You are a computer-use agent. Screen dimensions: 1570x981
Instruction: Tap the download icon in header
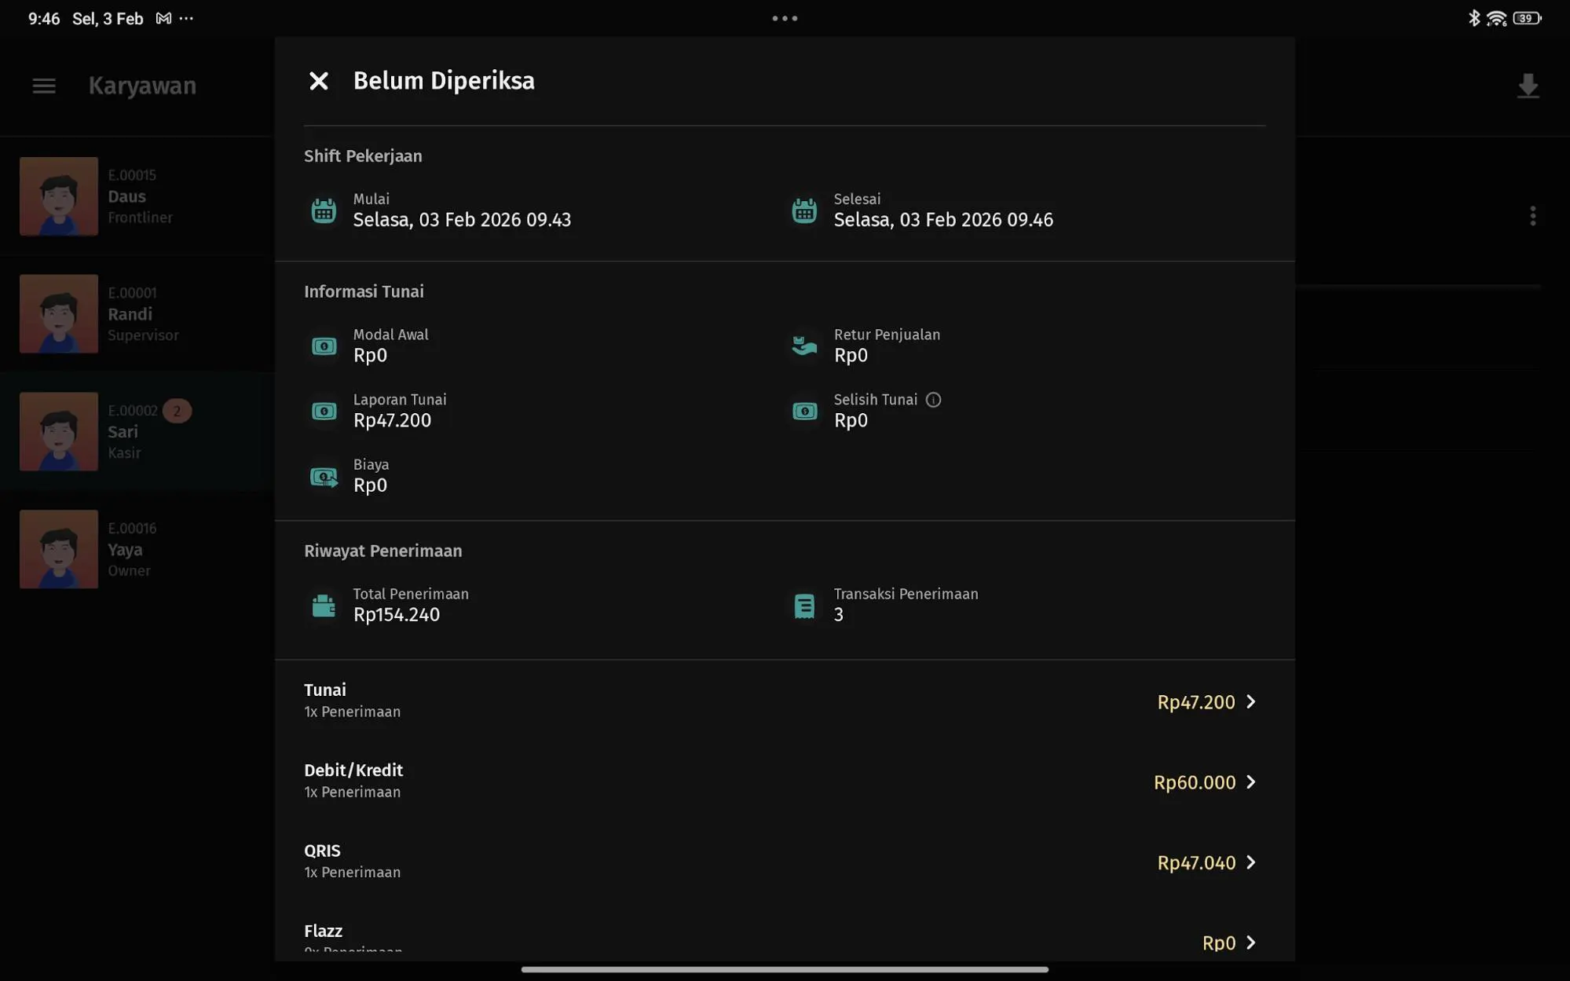pyautogui.click(x=1528, y=86)
